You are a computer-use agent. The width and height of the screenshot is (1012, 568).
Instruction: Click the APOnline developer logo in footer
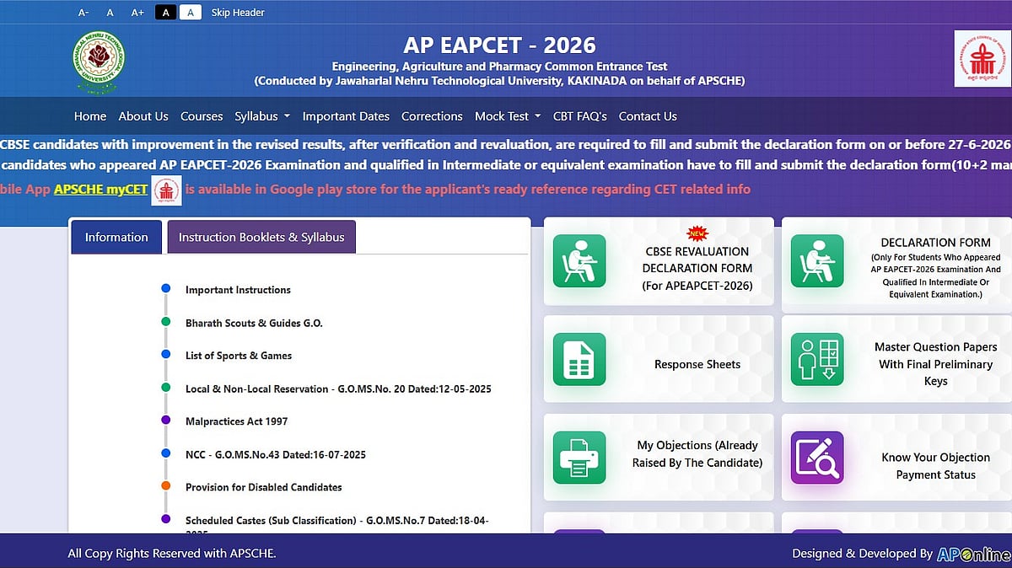974,554
